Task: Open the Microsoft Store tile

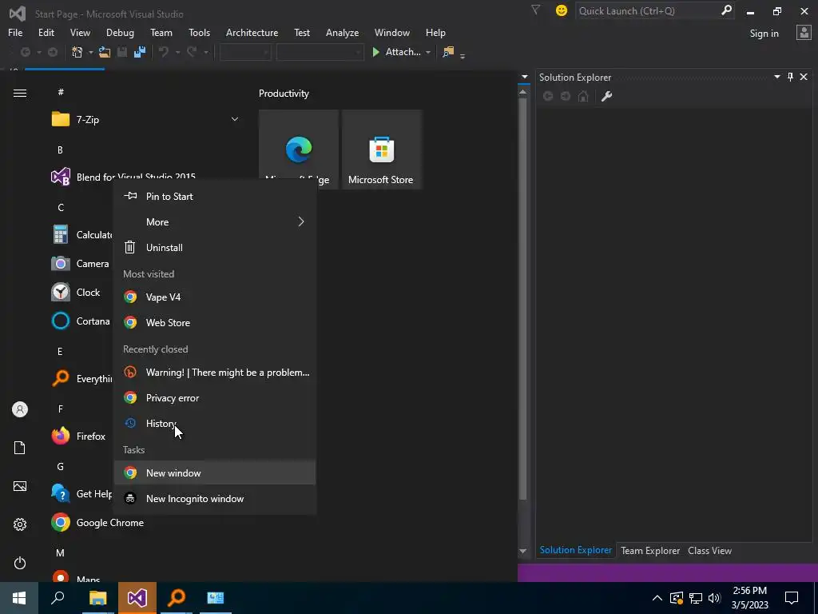Action: (381, 150)
